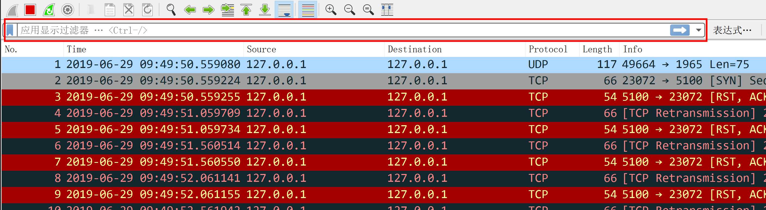
Task: Click length 66 in packet 2
Action: pyautogui.click(x=610, y=81)
